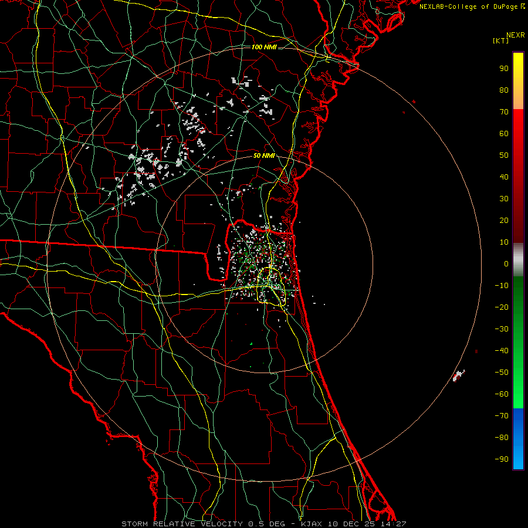
Task: Click the positive 10 value on the velocity scale
Action: (504, 242)
